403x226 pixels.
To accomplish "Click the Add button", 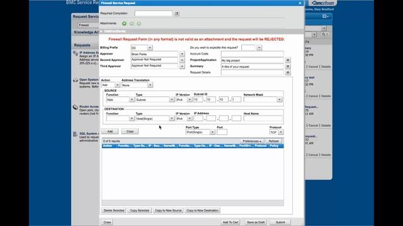I will pos(110,131).
